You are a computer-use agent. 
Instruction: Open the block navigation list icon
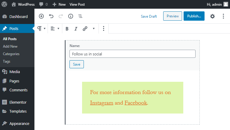coord(80,16)
